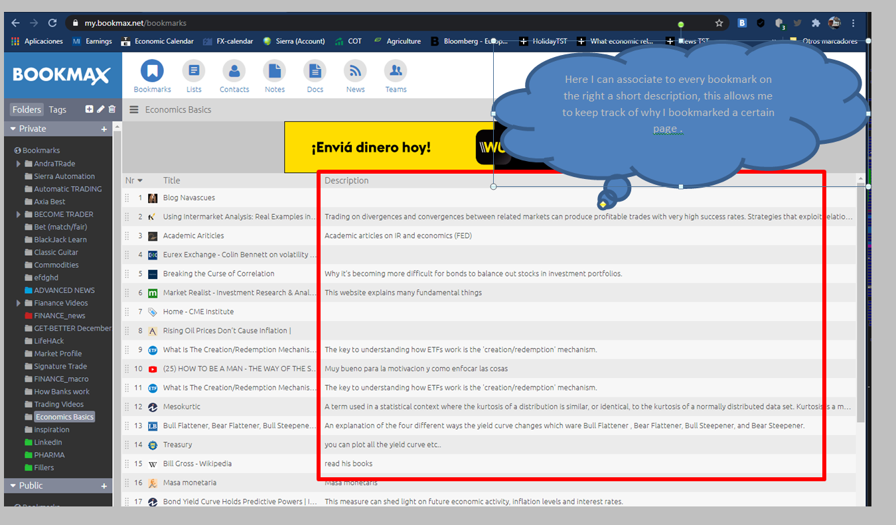Collapse the Private section
896x525 pixels.
[13, 129]
